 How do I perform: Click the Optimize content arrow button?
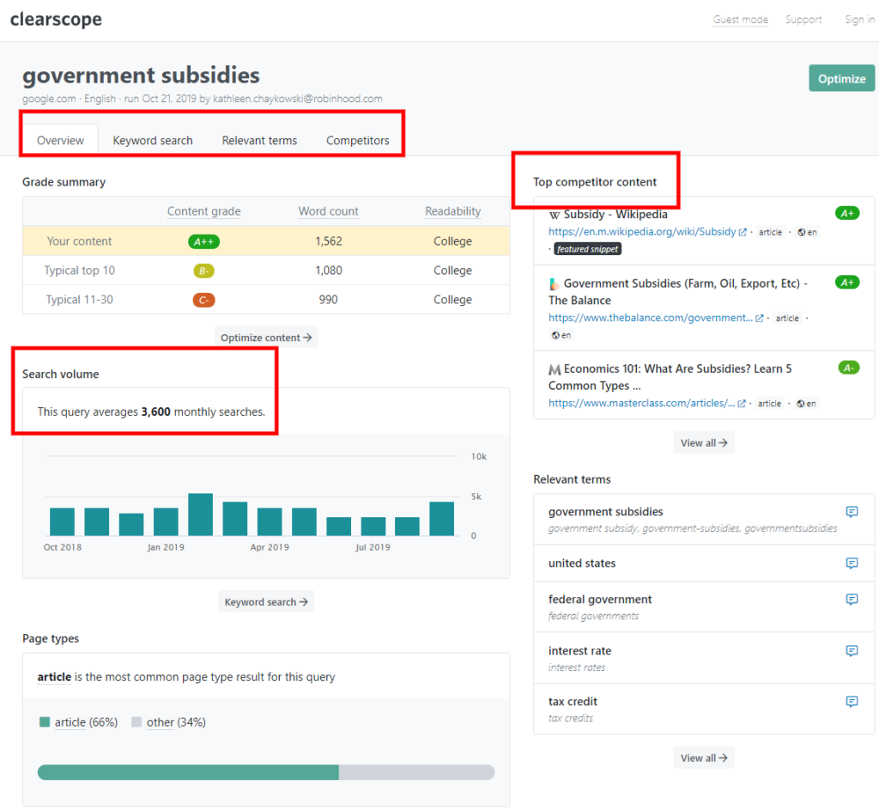coord(266,337)
